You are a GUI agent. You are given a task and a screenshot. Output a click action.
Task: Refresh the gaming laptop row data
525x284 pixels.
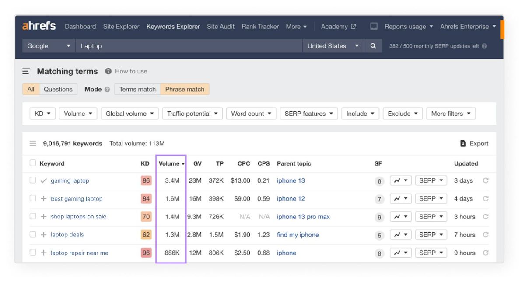[x=486, y=180]
